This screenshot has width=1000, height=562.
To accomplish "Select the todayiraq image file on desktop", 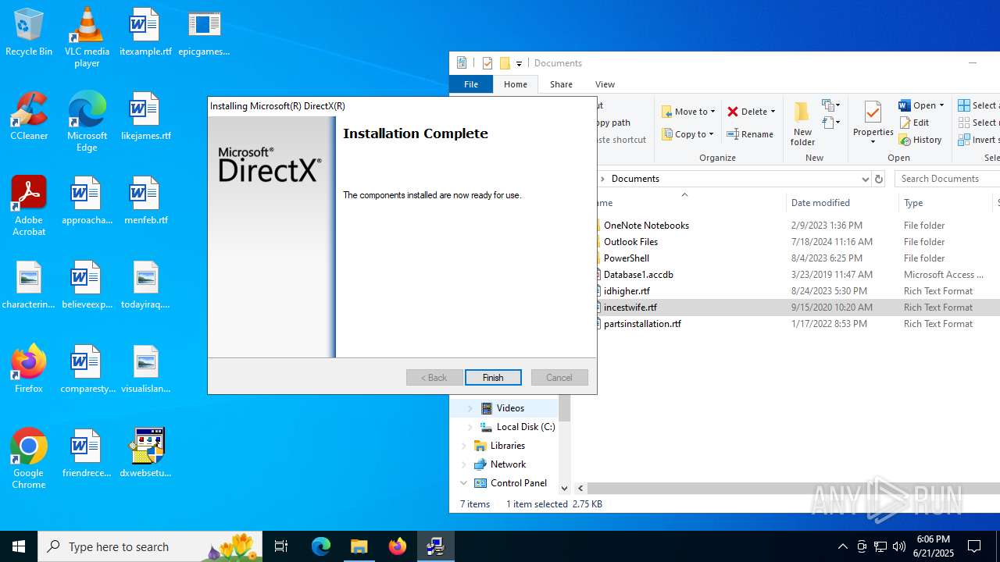I will point(145,285).
